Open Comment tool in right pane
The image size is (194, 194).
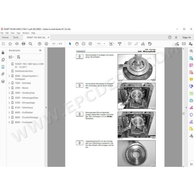tap(191, 79)
